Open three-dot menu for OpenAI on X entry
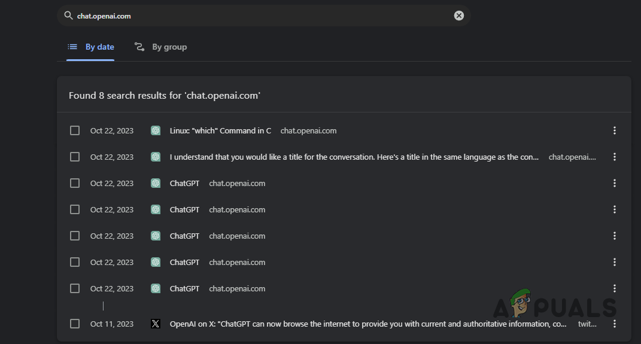 pos(615,324)
